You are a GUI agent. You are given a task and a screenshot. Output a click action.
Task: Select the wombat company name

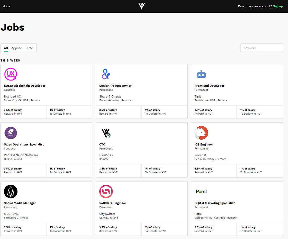[x=200, y=155]
